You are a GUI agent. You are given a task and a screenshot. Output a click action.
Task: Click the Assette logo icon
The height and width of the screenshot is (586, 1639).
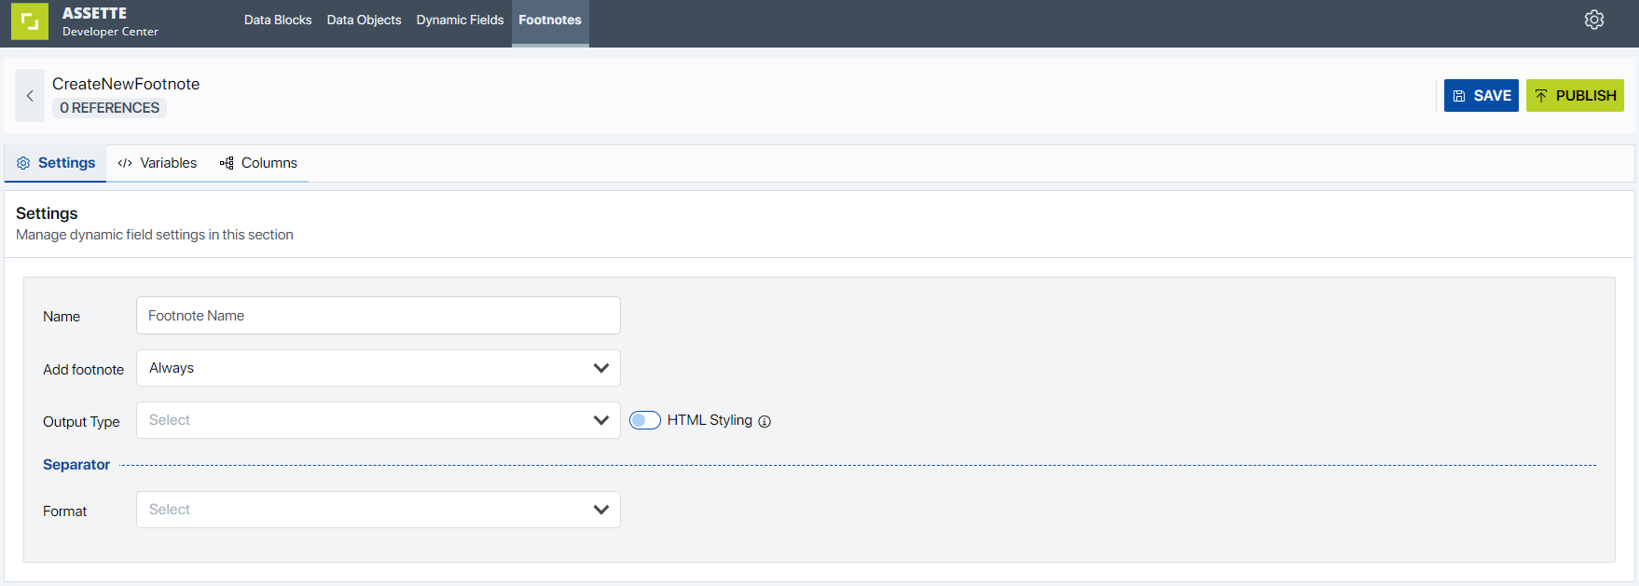pyautogui.click(x=30, y=21)
